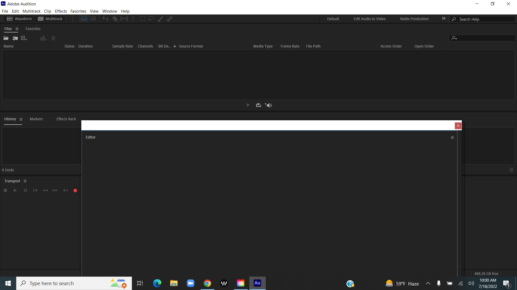
Task: Open the Files panel menu
Action: [17, 29]
